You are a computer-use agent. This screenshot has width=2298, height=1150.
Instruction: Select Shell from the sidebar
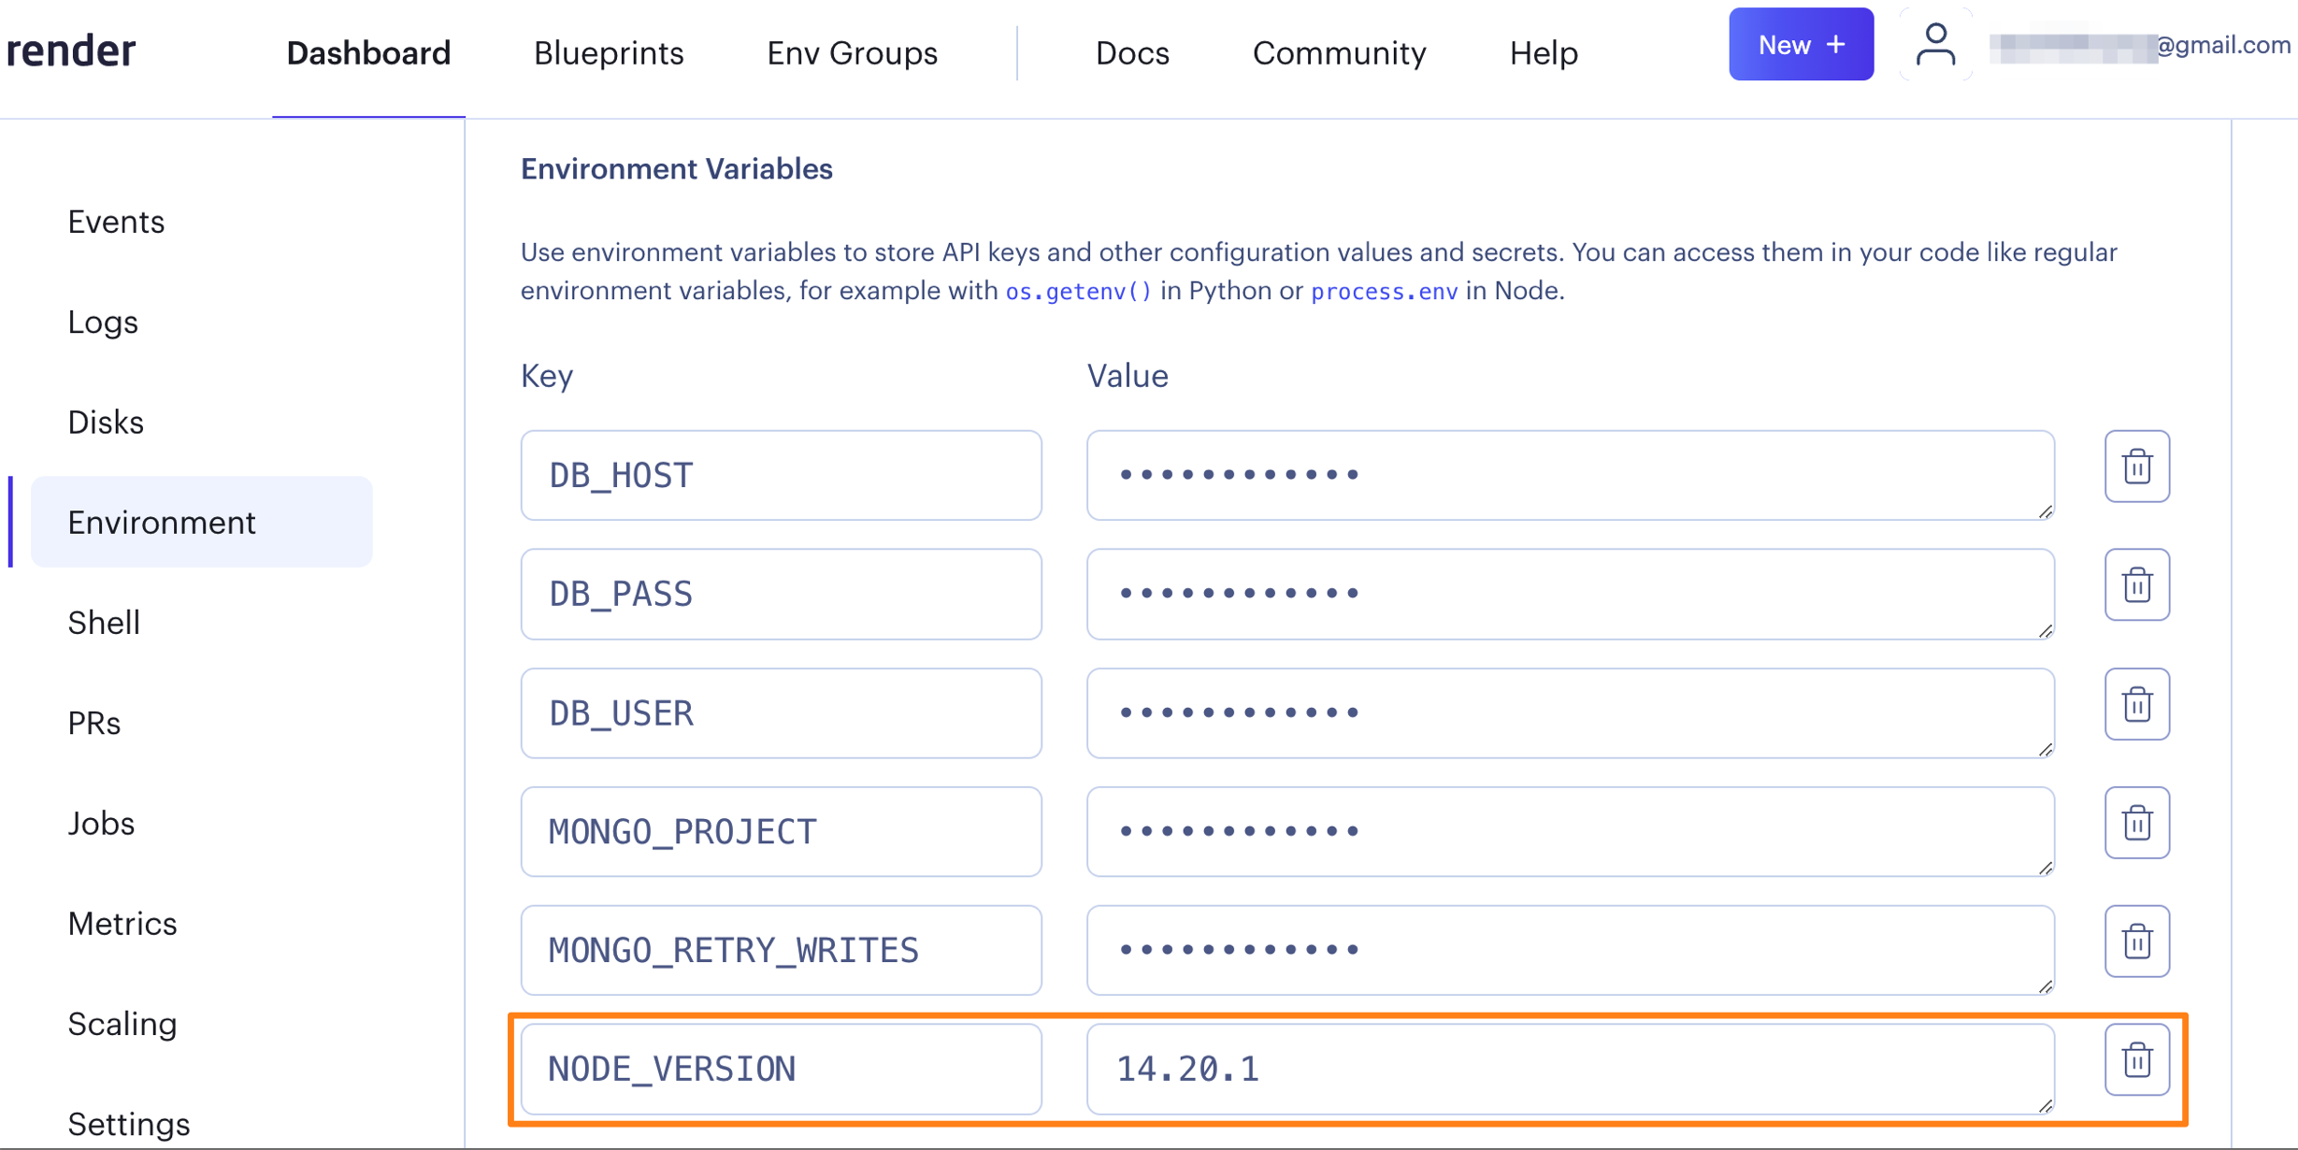(104, 623)
